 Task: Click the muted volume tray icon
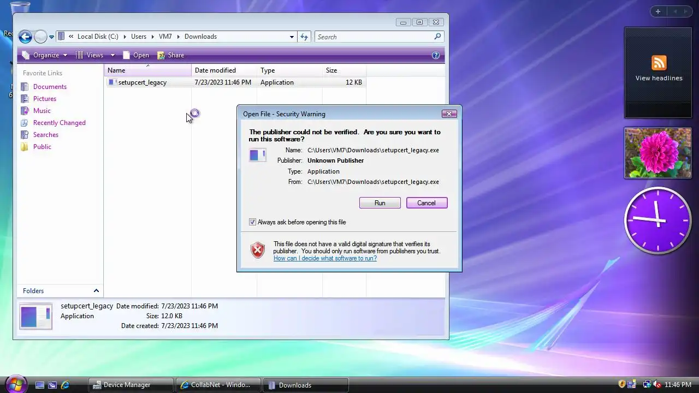coord(657,385)
